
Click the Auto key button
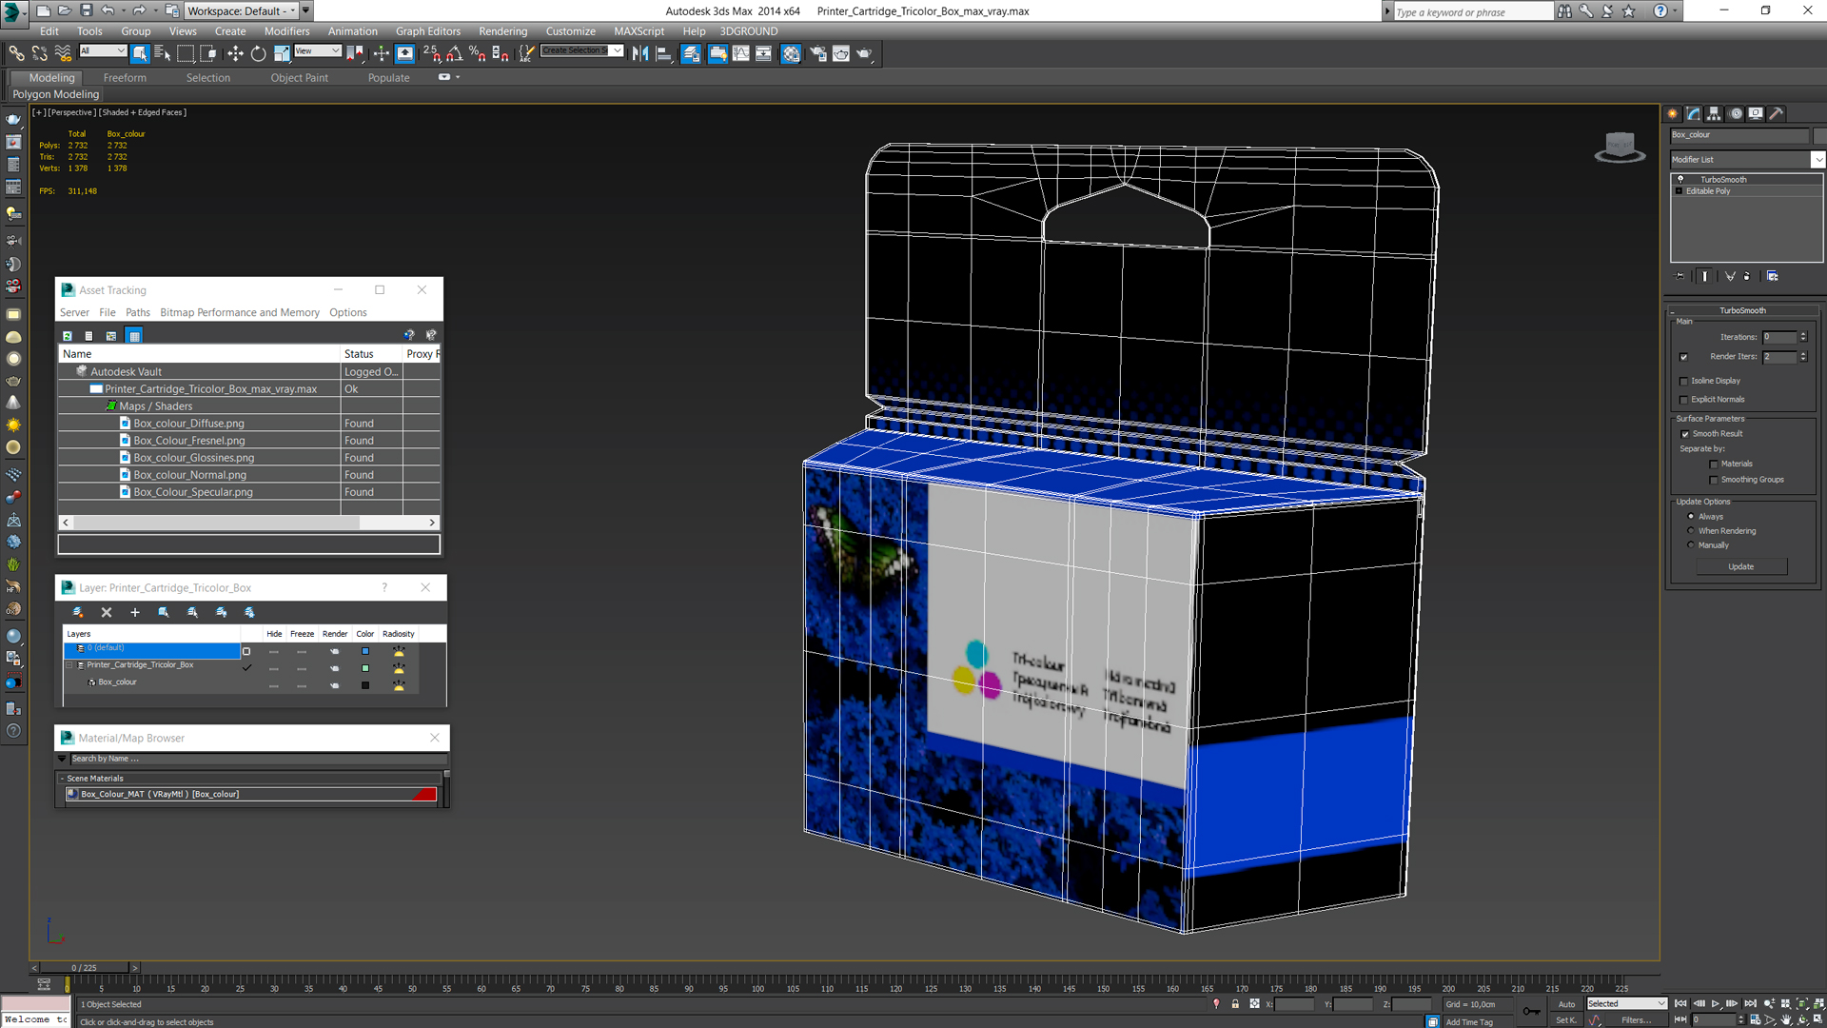pyautogui.click(x=1566, y=1004)
